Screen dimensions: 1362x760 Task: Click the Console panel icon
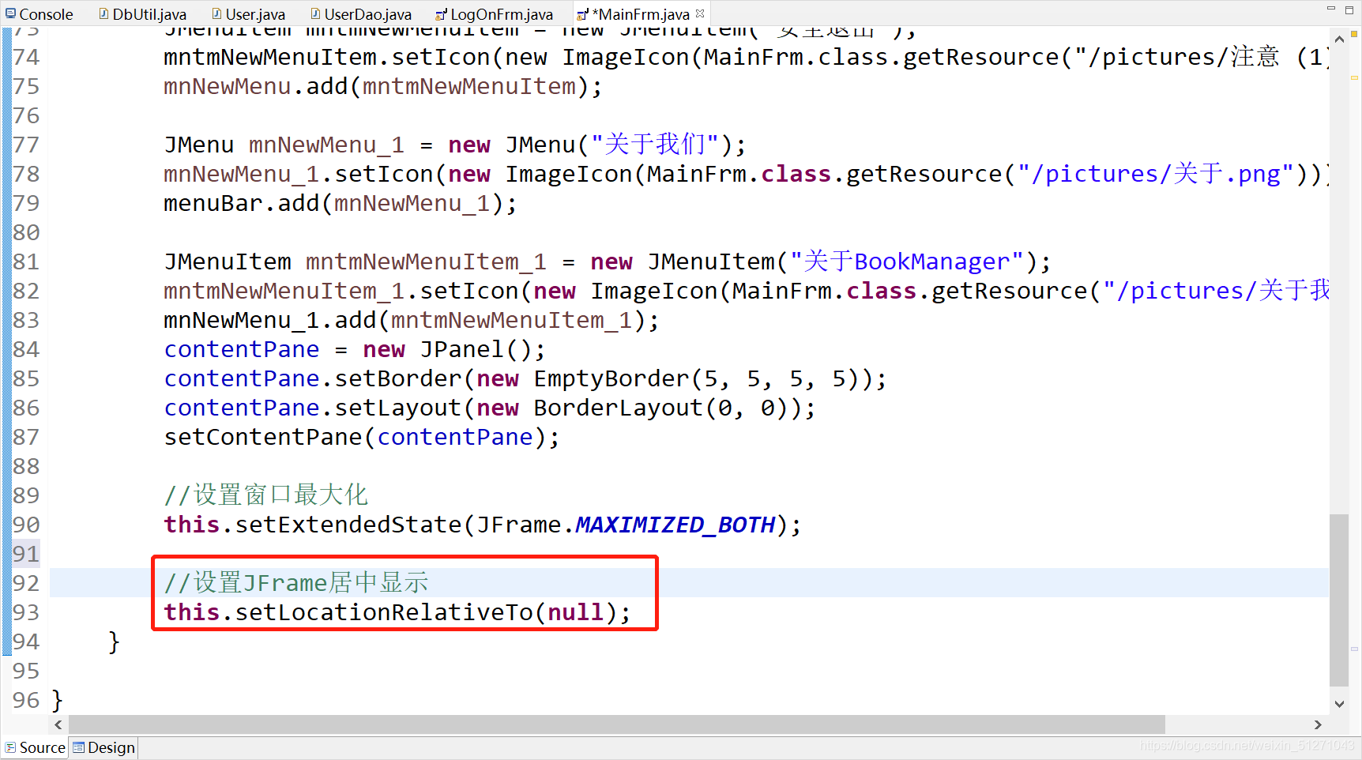(9, 13)
